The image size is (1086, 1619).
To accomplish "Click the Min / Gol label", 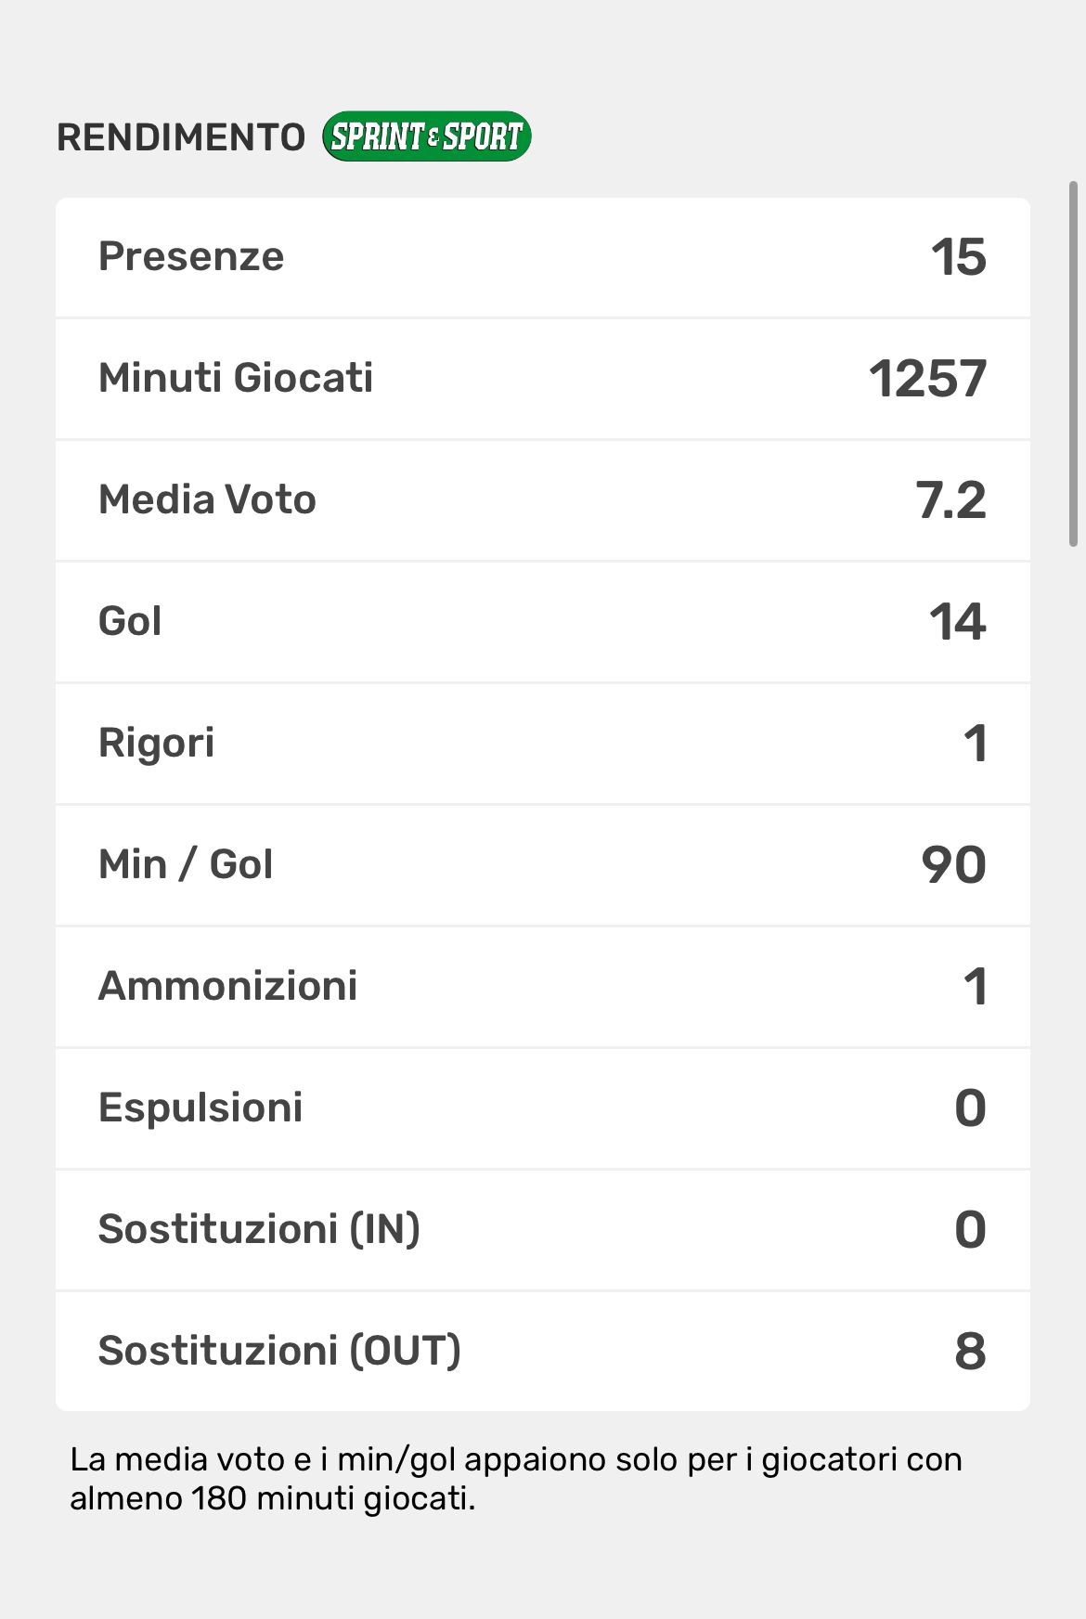I will coord(186,864).
